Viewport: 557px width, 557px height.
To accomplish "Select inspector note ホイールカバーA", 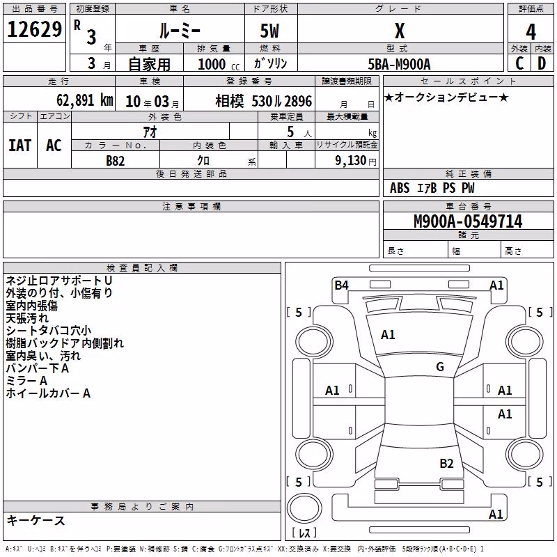I will [x=48, y=393].
